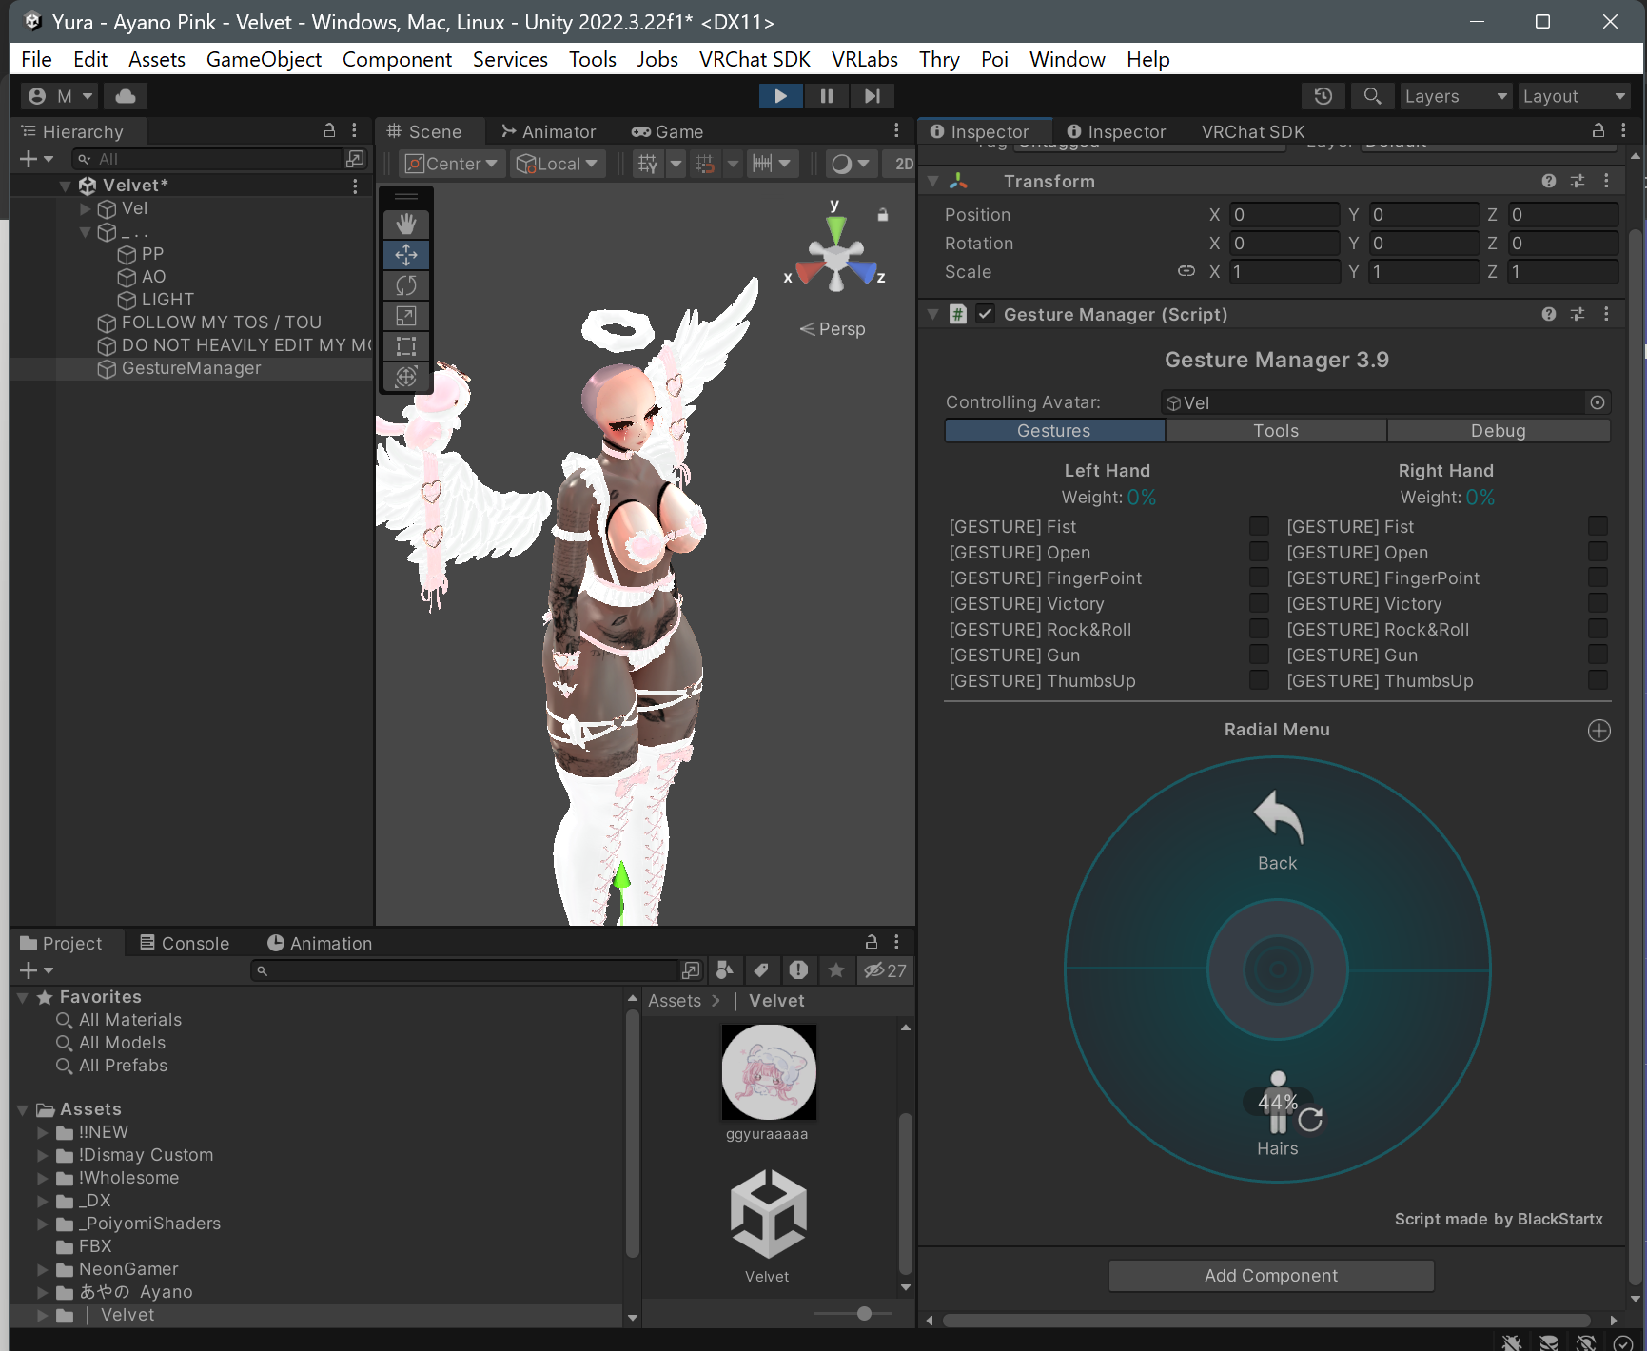Click the Assets breadcrumb link

point(675,1001)
